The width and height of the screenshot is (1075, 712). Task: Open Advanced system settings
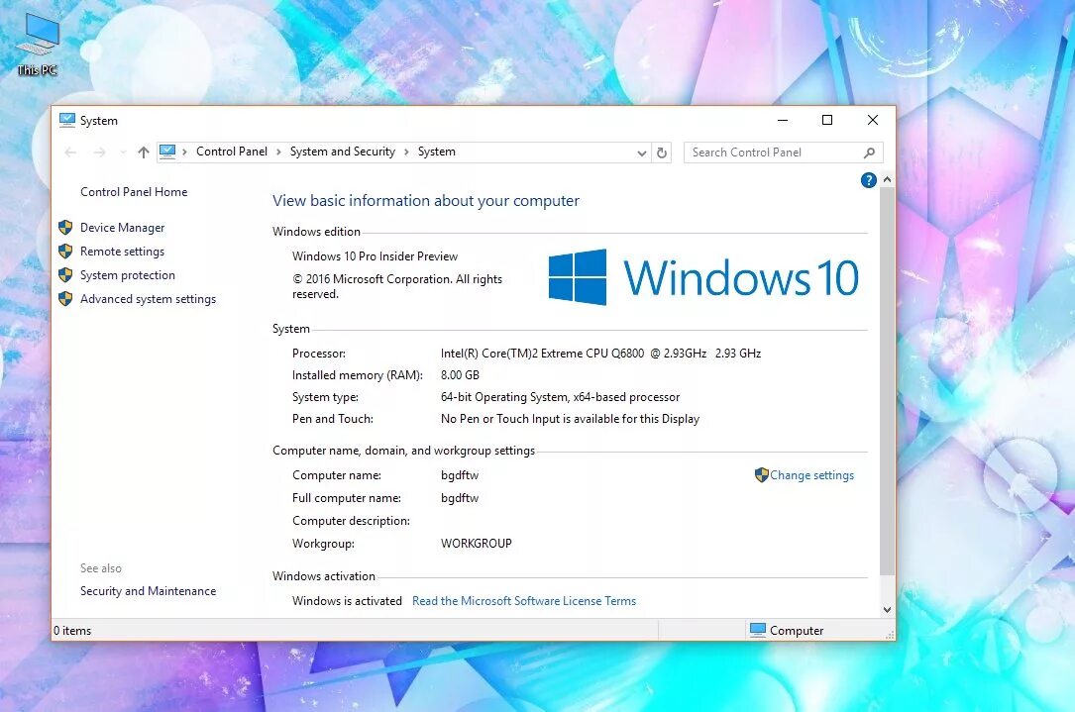coord(148,298)
